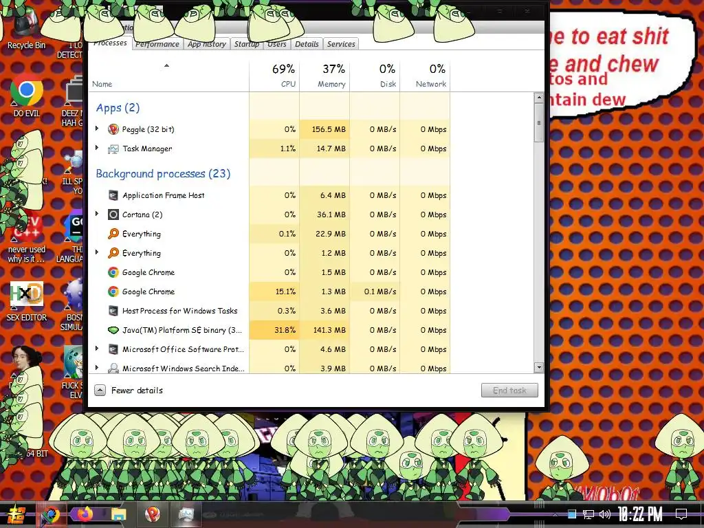This screenshot has width=704, height=528.
Task: Switch to the Performance tab
Action: [157, 44]
